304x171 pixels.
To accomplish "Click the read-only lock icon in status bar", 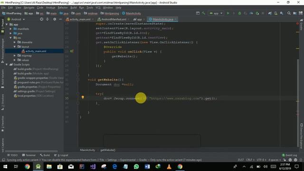I will (285, 160).
